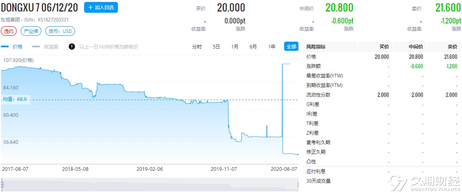Click the 凸性 row label
Image resolution: width=462 pixels, height=193 pixels.
pos(311,162)
